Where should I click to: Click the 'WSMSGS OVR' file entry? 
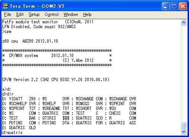pyautogui.click(x=89, y=104)
